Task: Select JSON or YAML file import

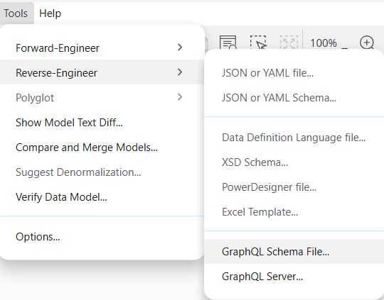Action: point(294,73)
